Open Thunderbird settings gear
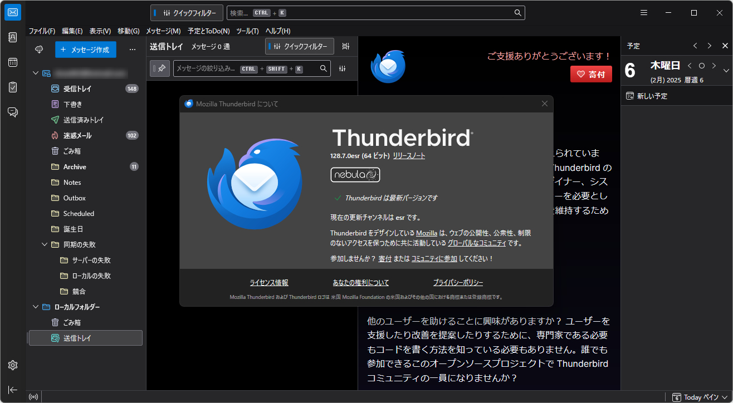The image size is (733, 403). pyautogui.click(x=12, y=365)
